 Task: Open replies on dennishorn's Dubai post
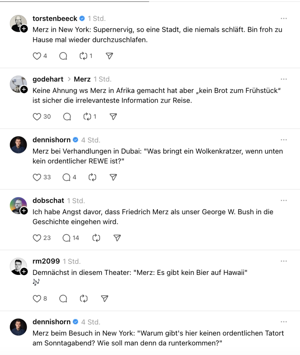click(x=67, y=177)
